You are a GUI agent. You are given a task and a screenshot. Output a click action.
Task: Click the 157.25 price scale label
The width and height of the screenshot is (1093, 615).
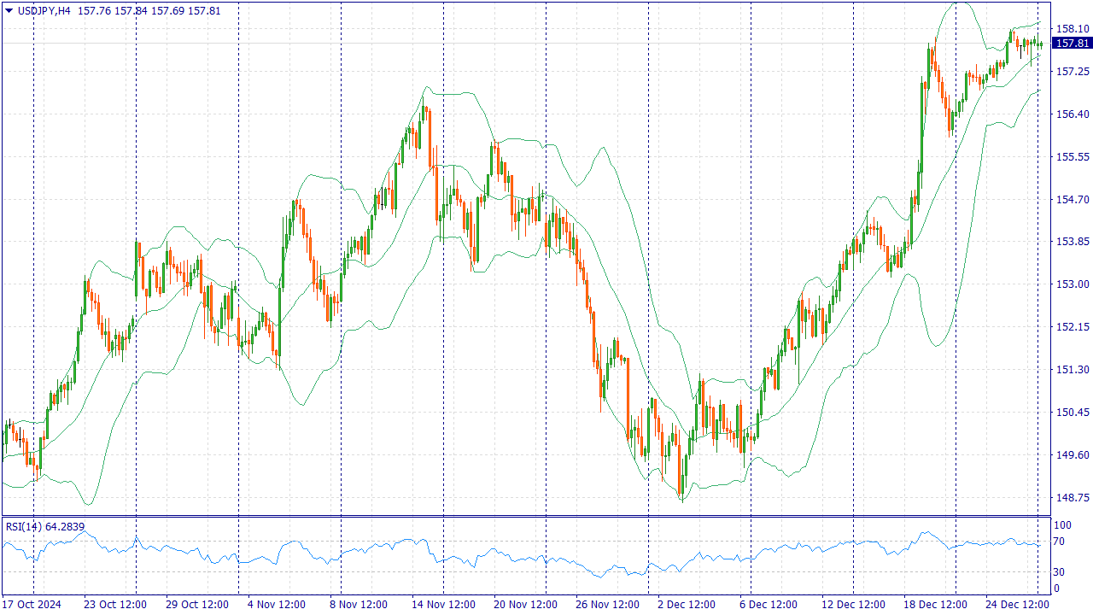click(x=1071, y=72)
